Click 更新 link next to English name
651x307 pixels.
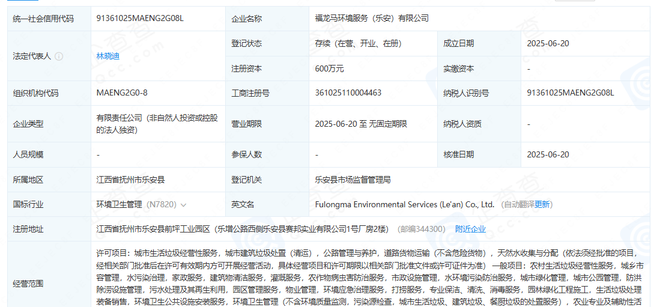click(x=542, y=204)
